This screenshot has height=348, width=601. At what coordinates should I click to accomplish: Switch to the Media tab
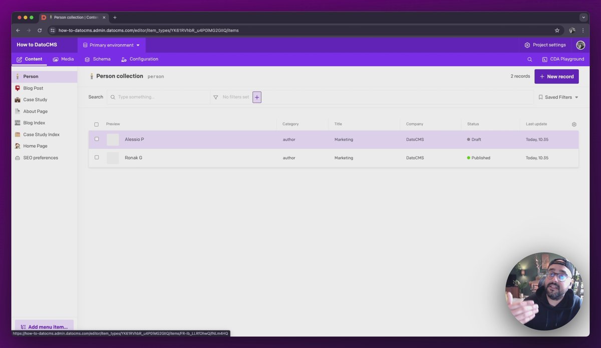(63, 59)
